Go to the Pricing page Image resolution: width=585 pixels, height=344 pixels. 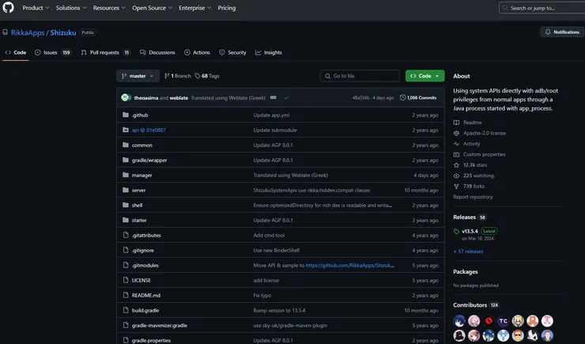[x=226, y=8]
